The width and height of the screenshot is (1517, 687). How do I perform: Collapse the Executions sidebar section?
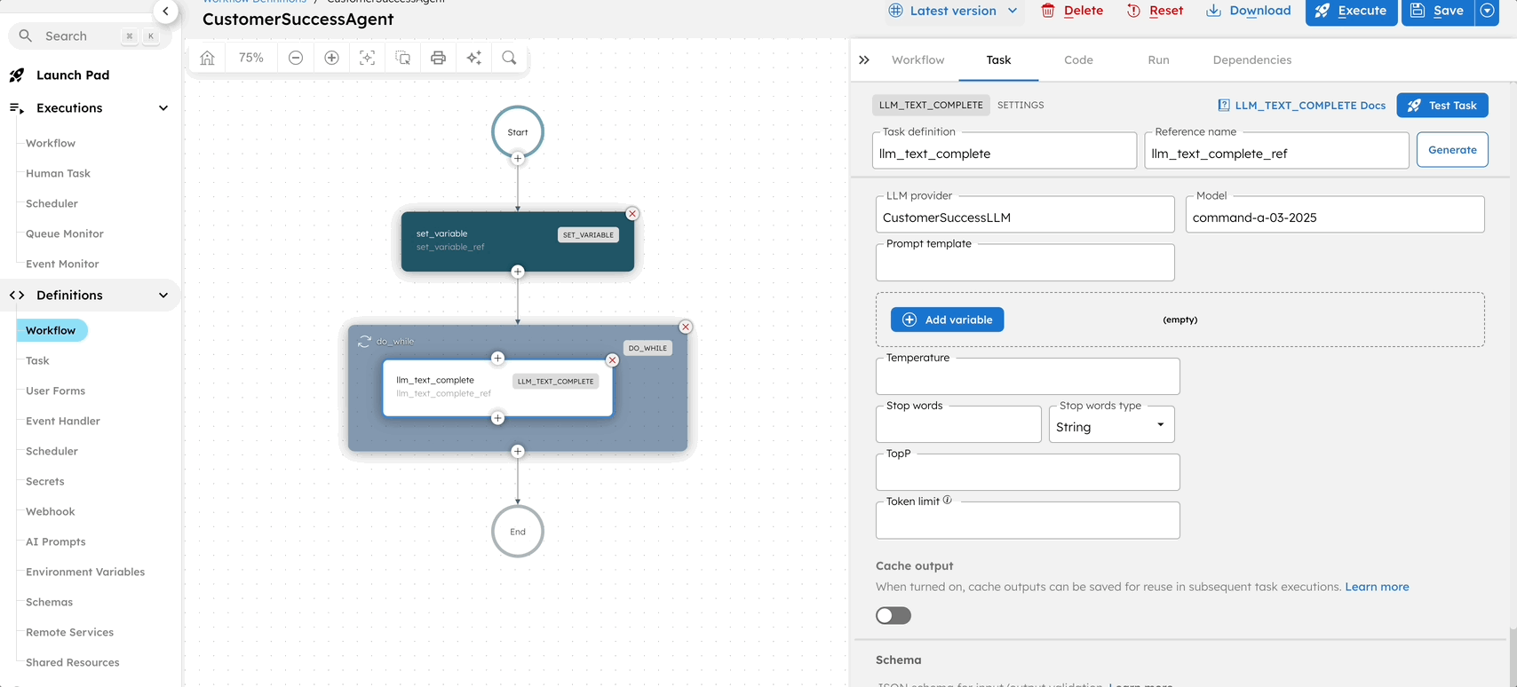click(x=163, y=108)
